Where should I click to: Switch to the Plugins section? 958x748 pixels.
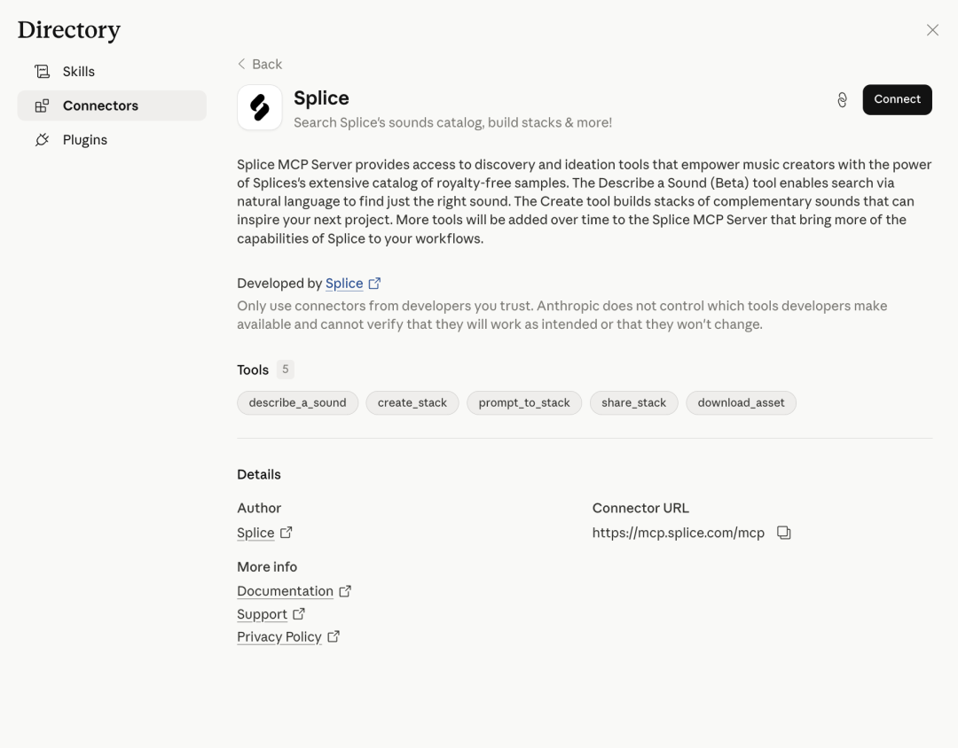point(85,140)
